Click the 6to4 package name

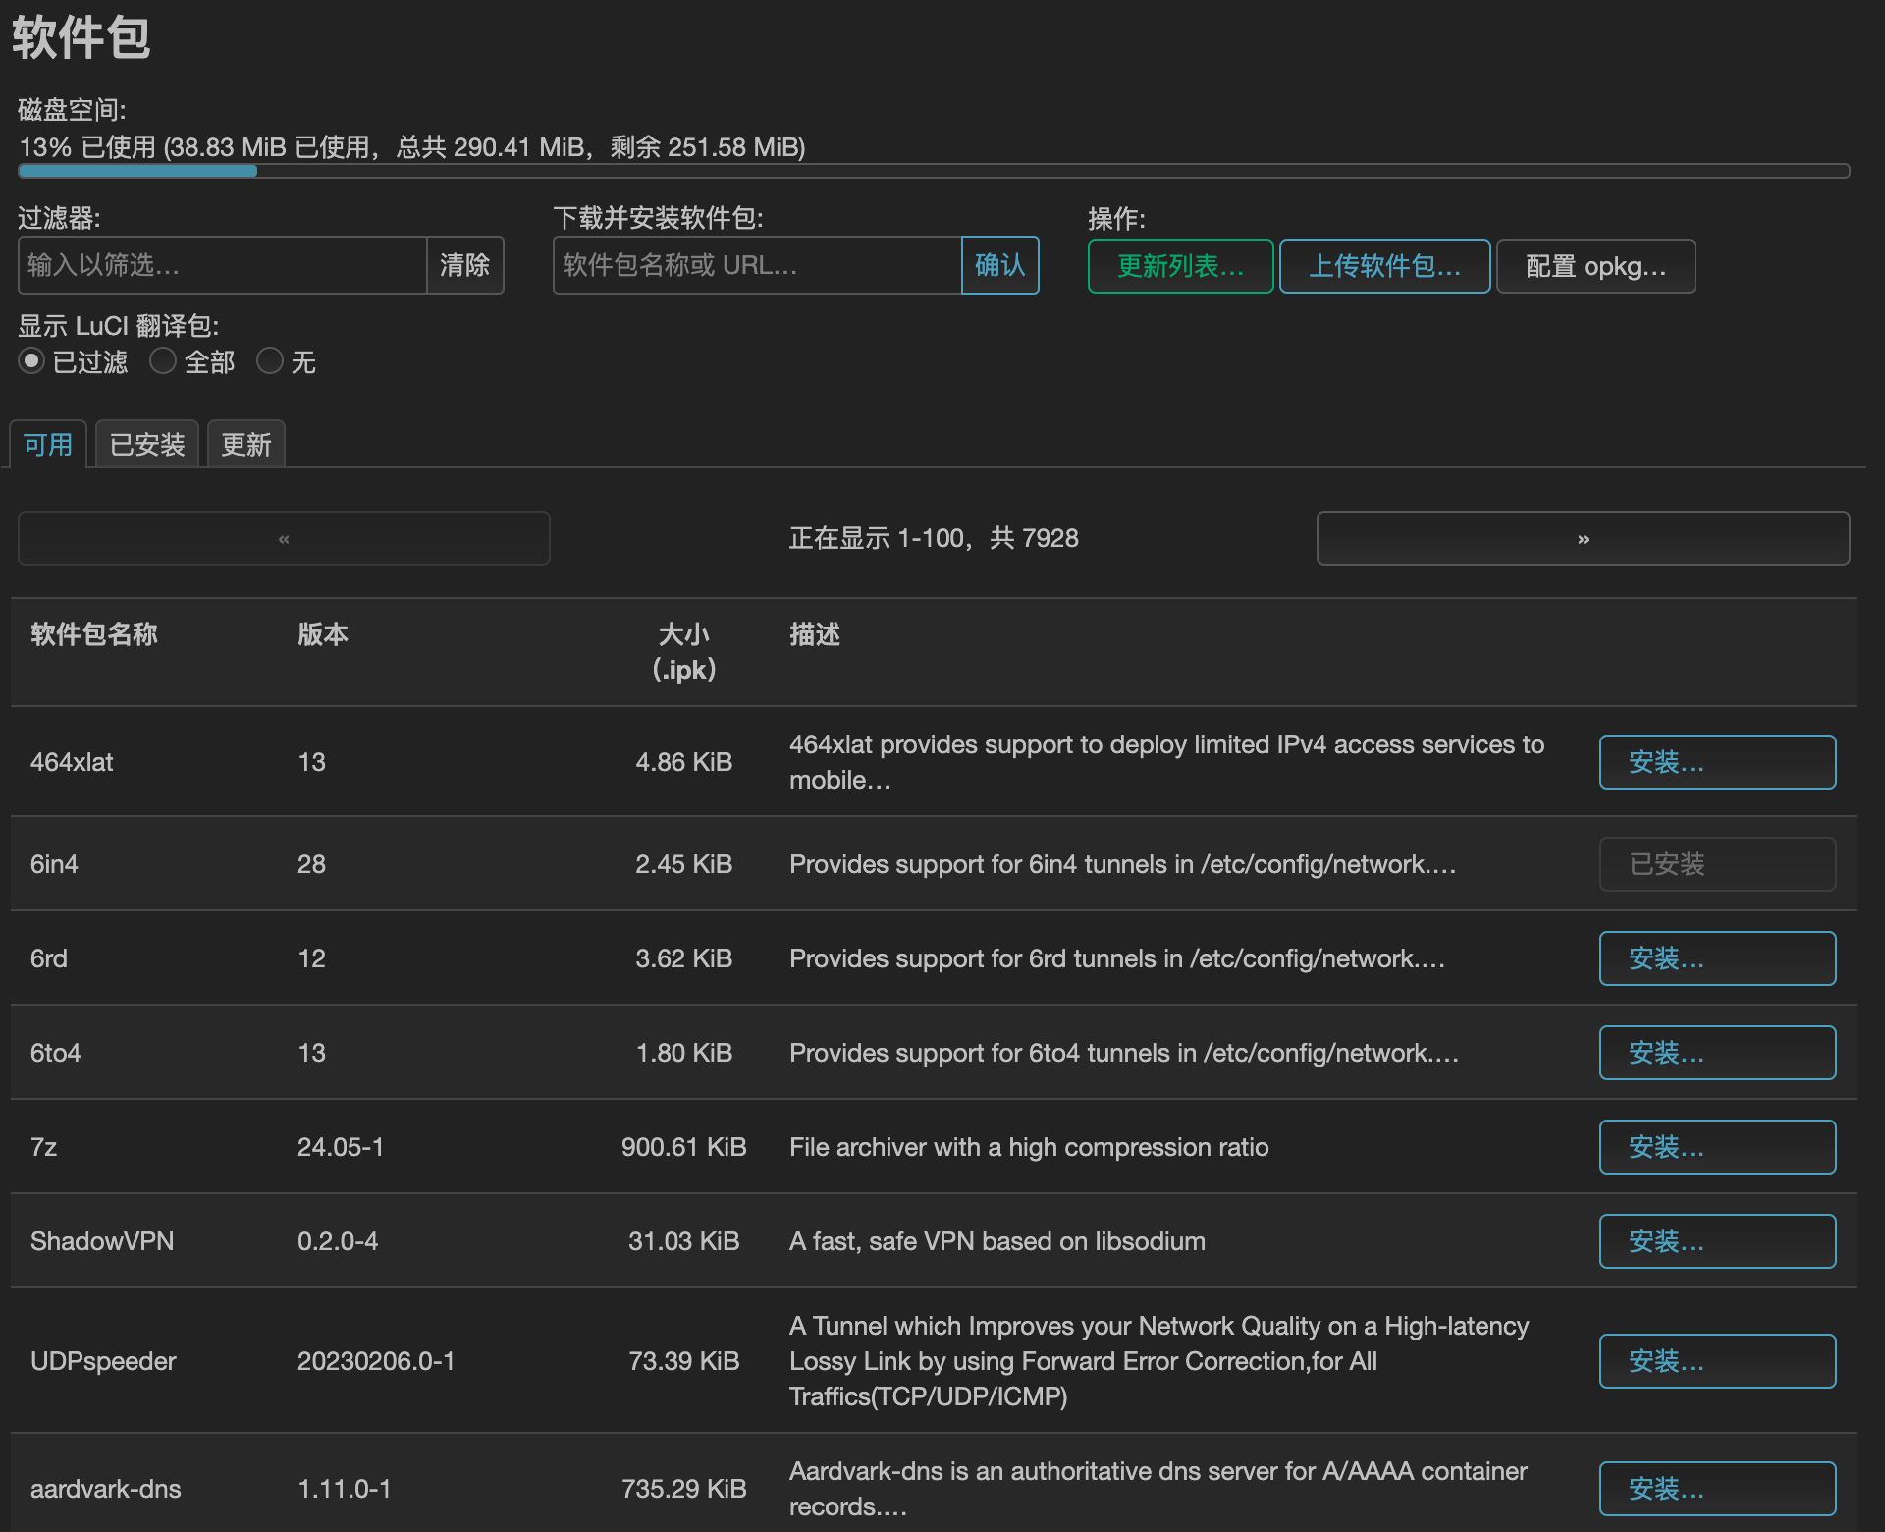click(x=56, y=1053)
